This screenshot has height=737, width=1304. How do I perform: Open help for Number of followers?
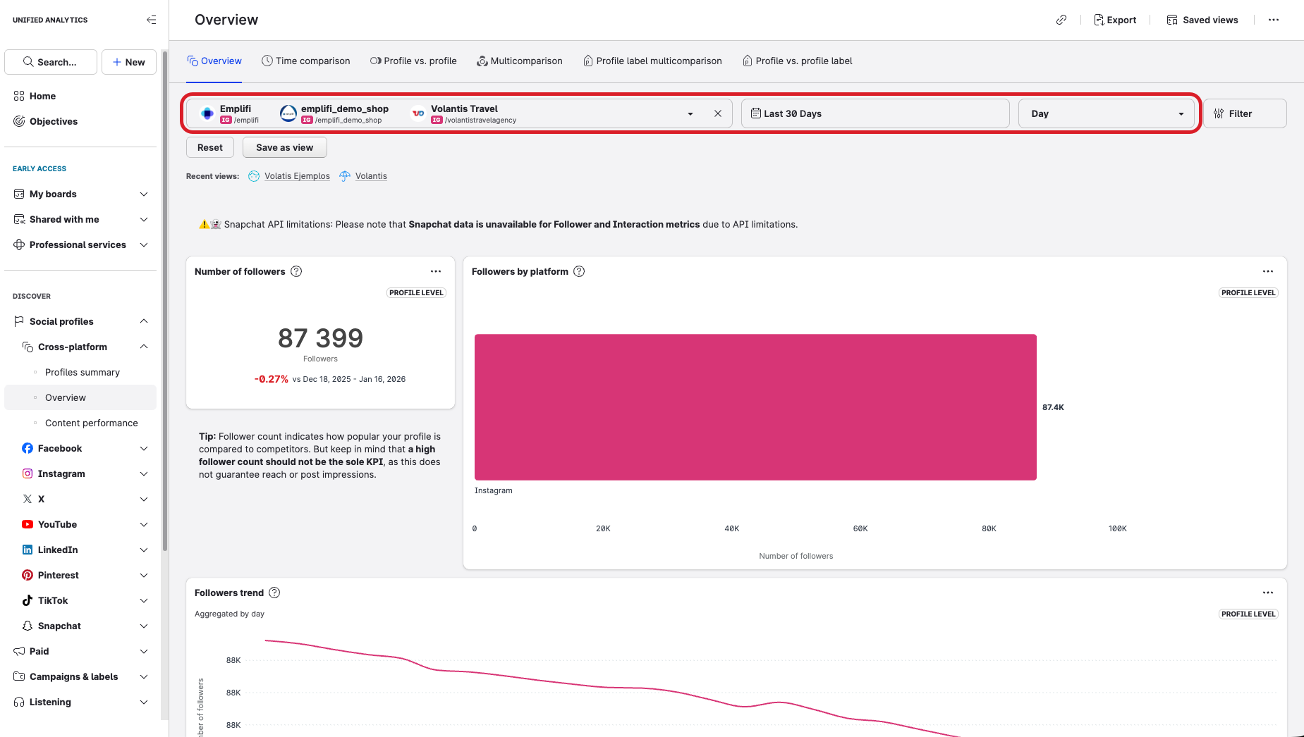tap(296, 271)
